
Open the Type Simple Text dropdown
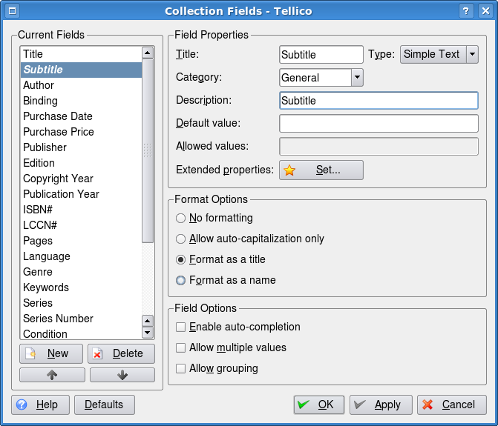[x=439, y=55]
